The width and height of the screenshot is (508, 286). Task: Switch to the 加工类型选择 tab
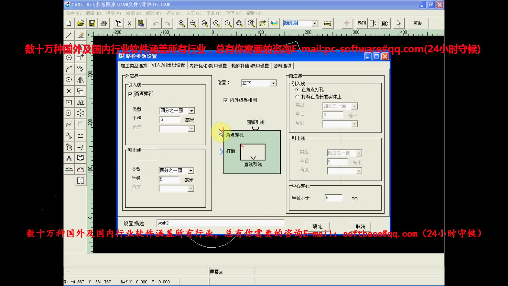[x=134, y=66]
